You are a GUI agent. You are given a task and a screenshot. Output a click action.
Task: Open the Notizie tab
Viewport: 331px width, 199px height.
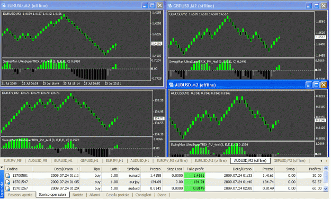point(78,195)
